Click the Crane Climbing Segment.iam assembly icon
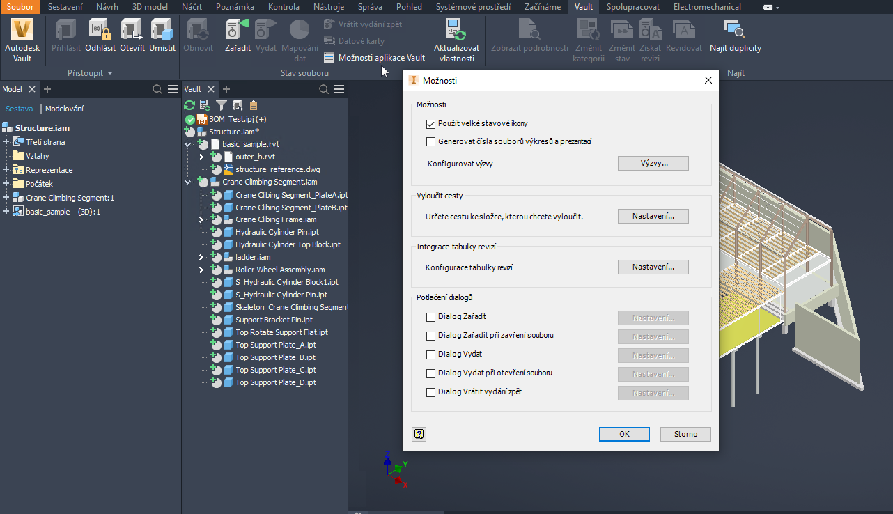 point(215,182)
